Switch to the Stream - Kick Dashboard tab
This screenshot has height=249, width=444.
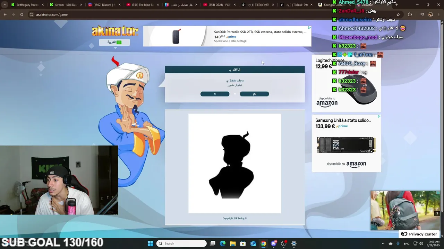[66, 5]
